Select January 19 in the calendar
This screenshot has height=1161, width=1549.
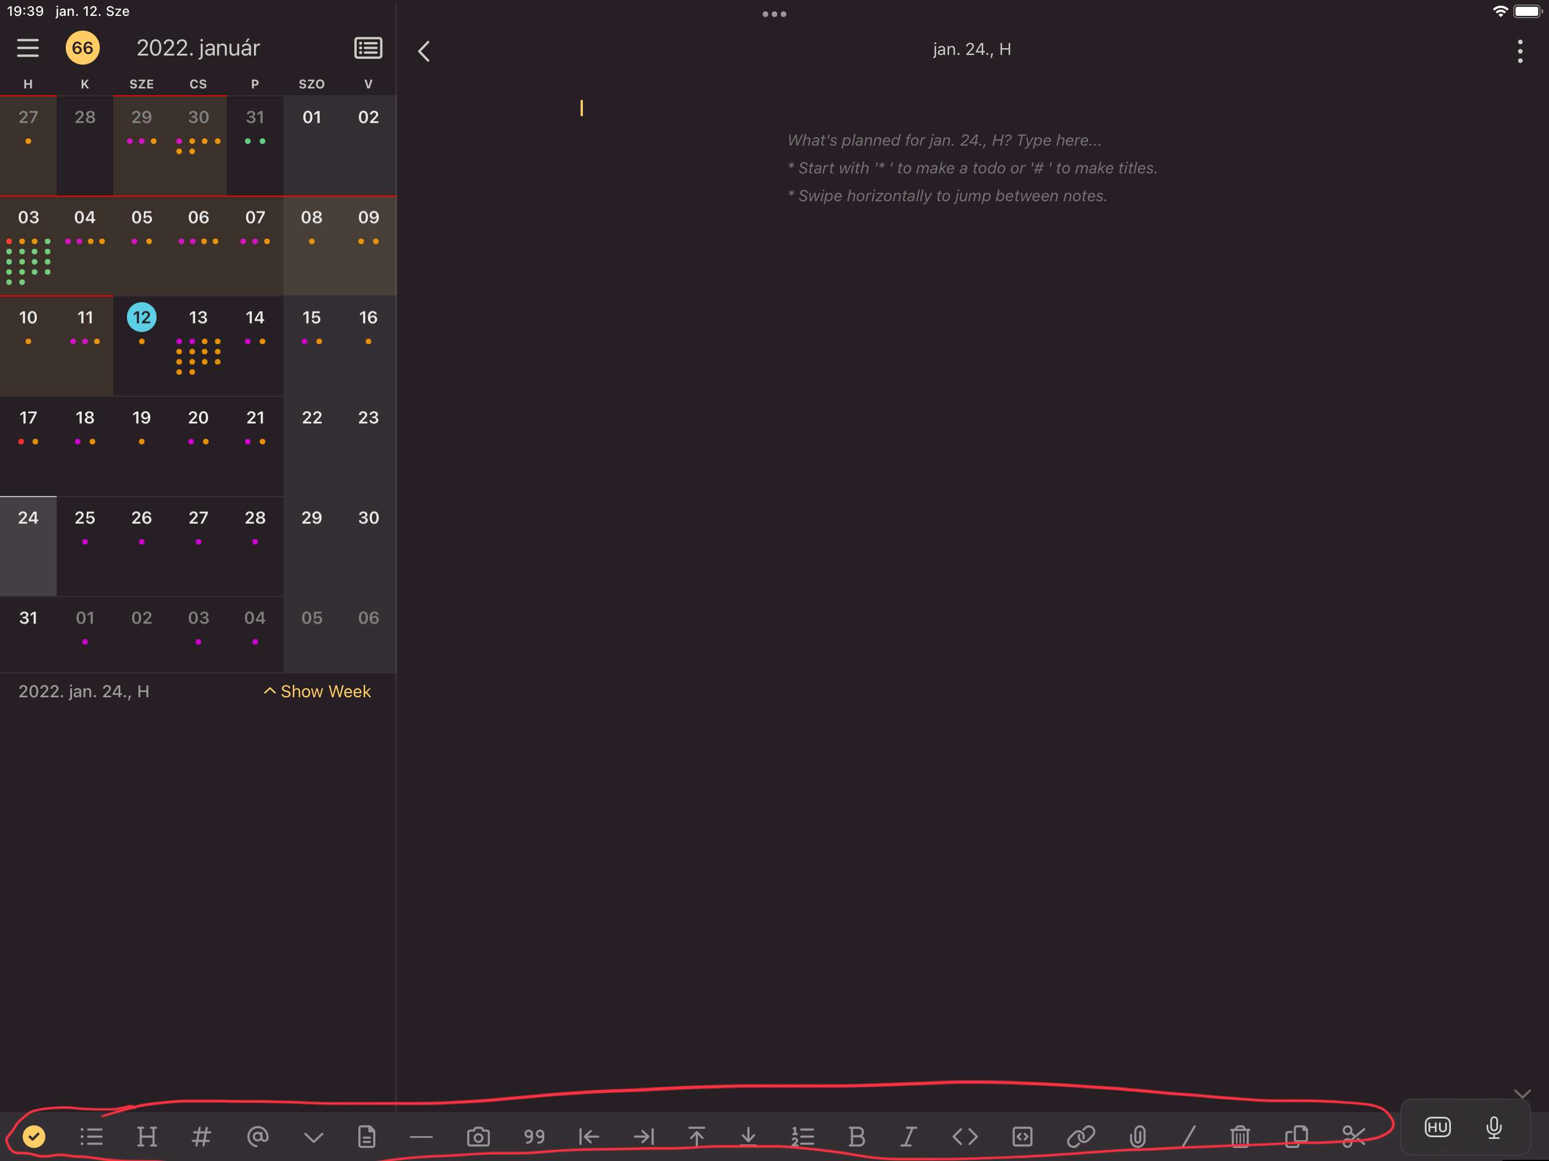[141, 446]
